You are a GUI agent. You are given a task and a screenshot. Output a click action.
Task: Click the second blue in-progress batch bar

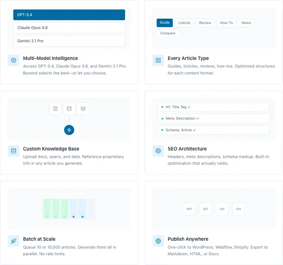(82, 209)
